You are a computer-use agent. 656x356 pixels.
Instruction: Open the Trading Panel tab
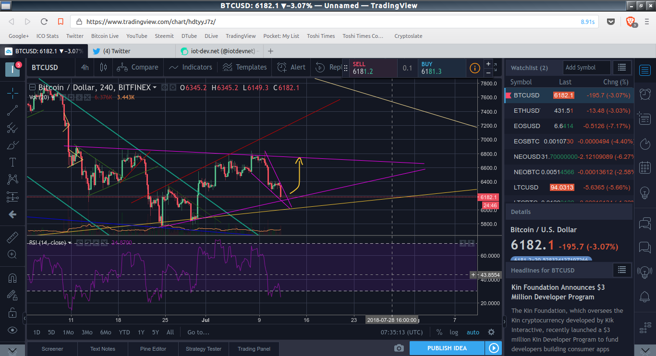tap(254, 349)
